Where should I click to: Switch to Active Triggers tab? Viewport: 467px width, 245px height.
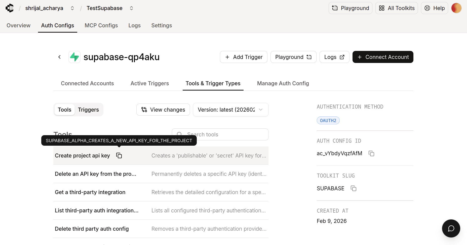(x=150, y=83)
